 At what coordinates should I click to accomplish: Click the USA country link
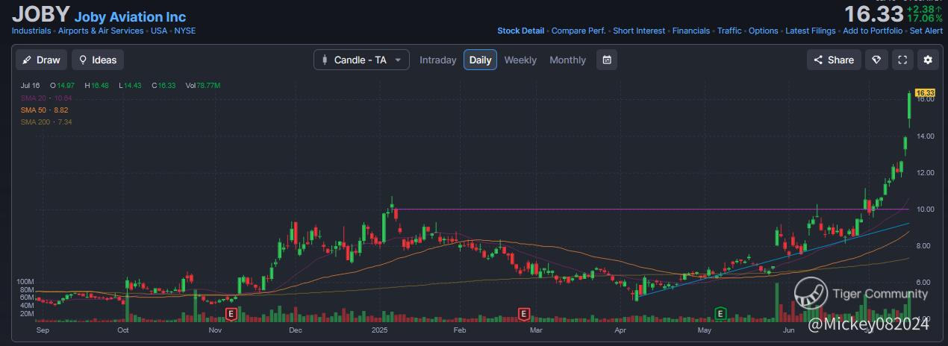click(x=159, y=31)
